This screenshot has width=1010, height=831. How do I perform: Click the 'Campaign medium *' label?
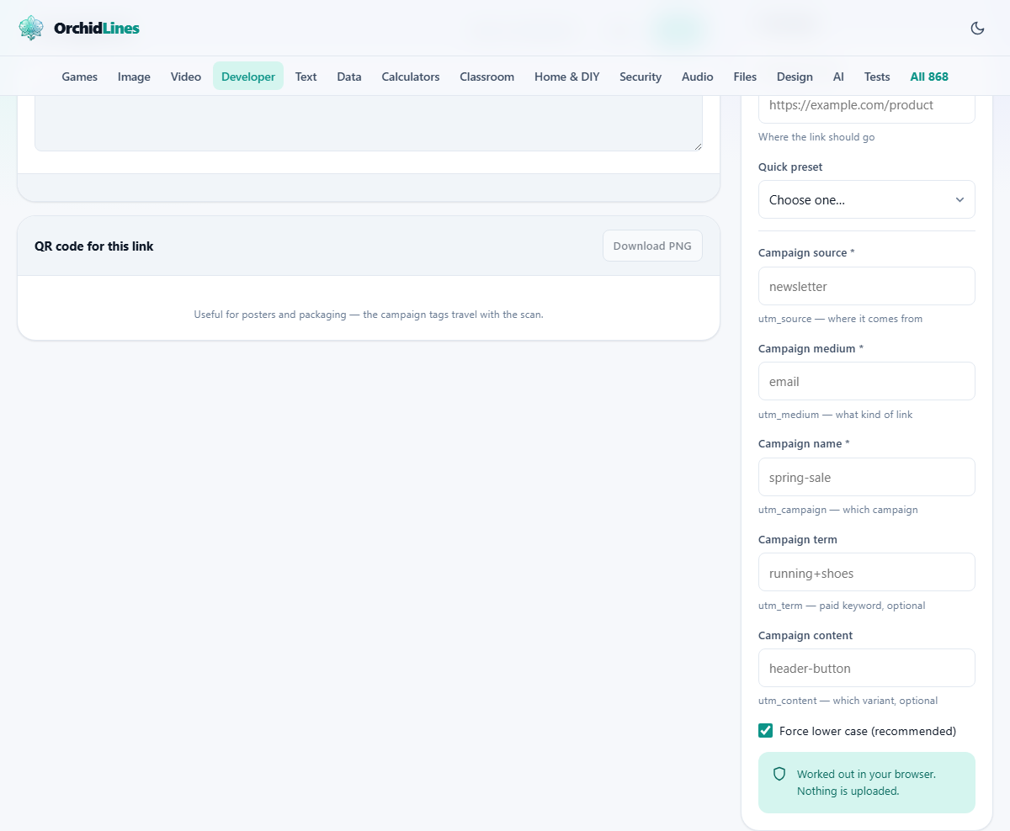point(811,348)
